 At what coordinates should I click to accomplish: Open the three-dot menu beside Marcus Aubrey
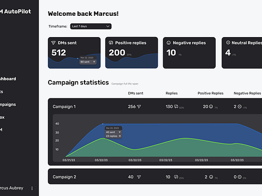(32, 188)
